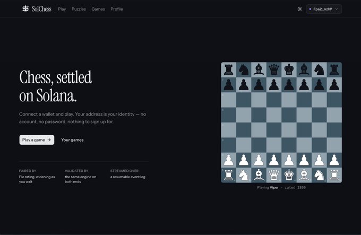Select the black knight on g8
The image size is (361, 235).
point(319,69)
